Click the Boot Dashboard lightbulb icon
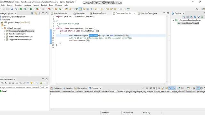This screenshot has height=115, width=205. [31, 83]
